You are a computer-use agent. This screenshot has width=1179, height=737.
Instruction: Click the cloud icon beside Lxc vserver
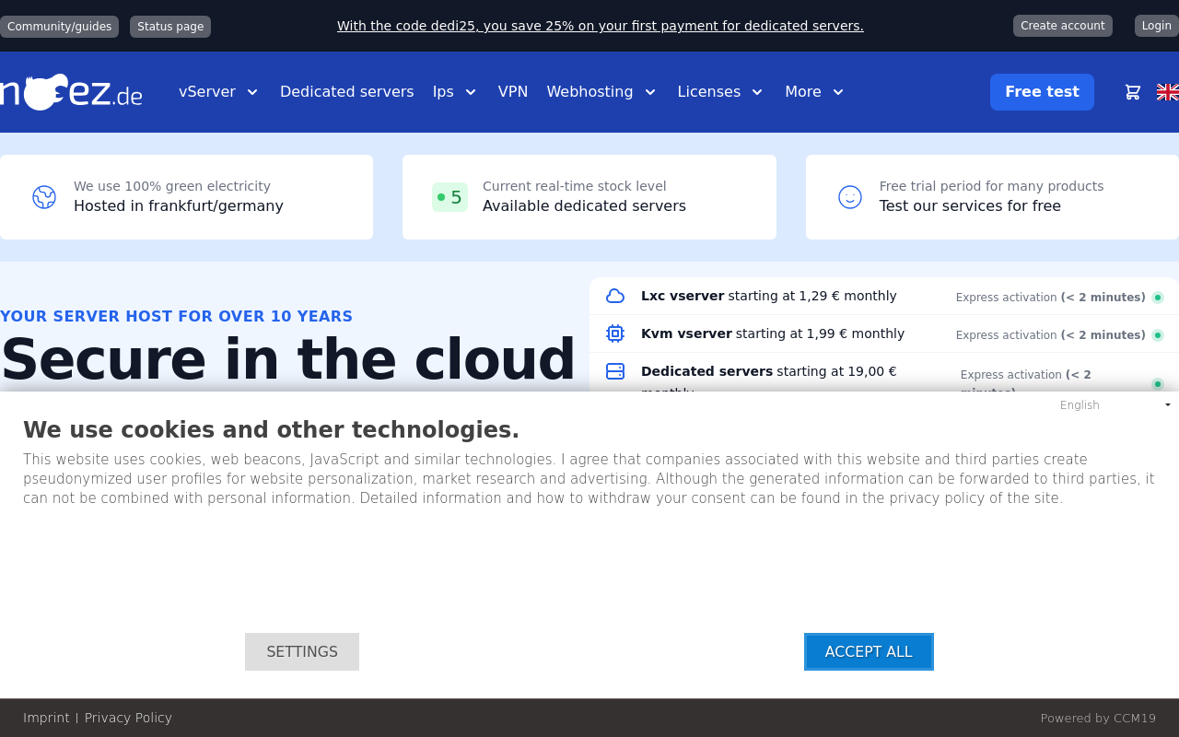click(615, 296)
